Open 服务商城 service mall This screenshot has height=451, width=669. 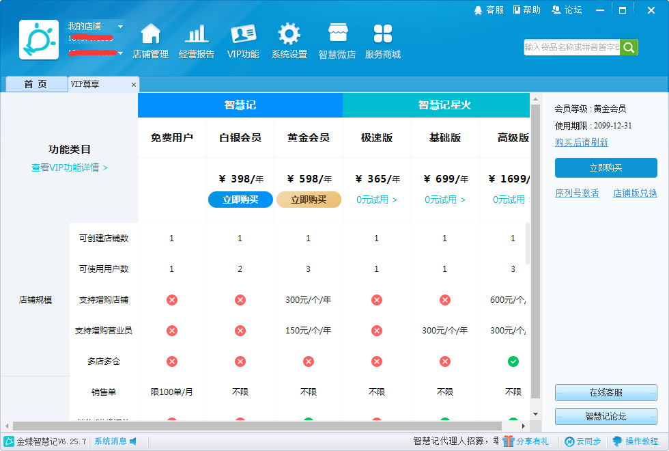coord(383,41)
